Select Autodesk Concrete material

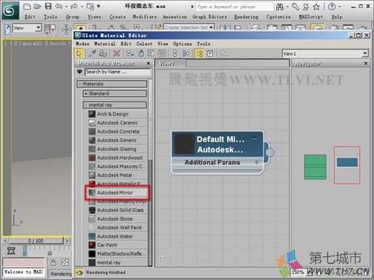[x=117, y=131]
